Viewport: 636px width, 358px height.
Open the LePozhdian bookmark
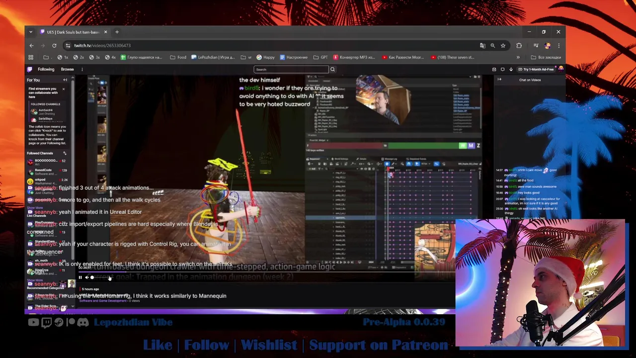click(213, 57)
